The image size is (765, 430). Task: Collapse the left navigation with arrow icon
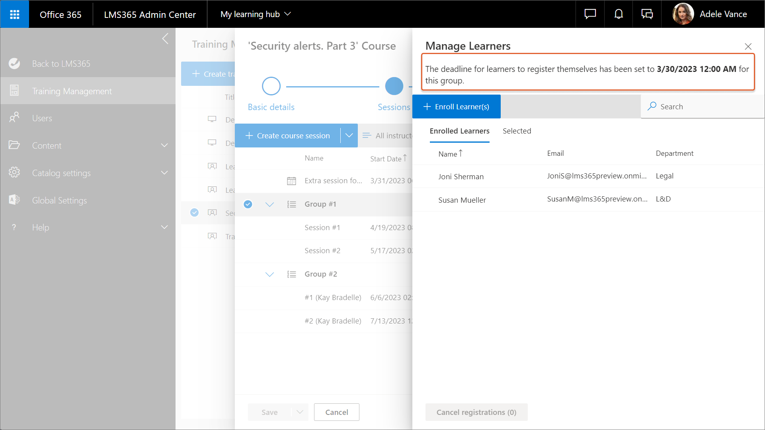click(x=165, y=39)
